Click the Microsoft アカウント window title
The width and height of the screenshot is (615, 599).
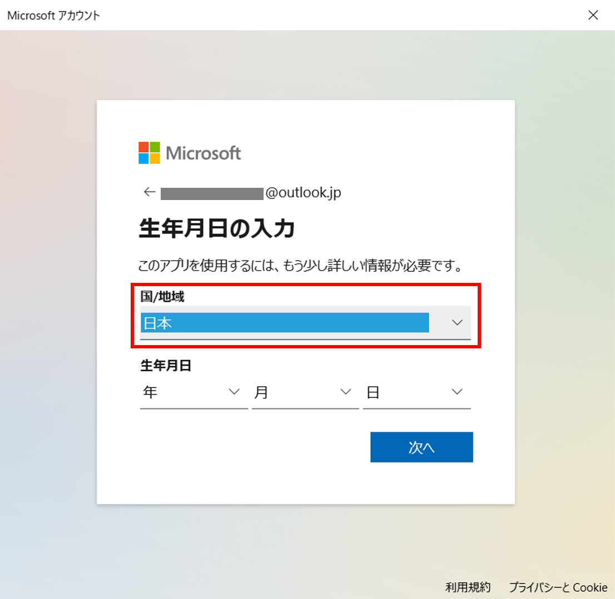coord(54,16)
